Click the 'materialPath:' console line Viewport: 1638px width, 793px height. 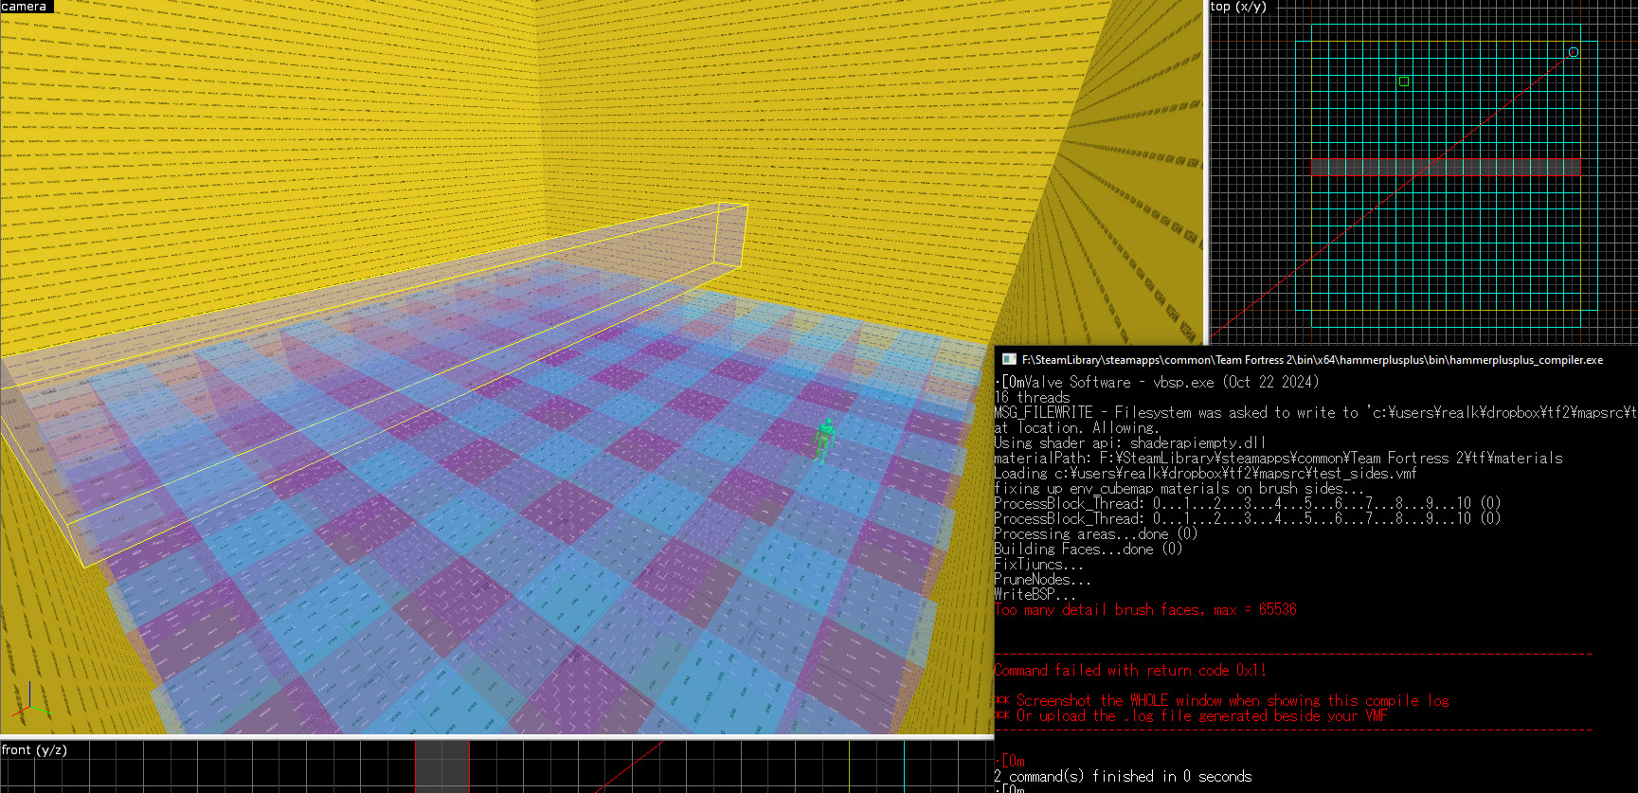point(1278,459)
